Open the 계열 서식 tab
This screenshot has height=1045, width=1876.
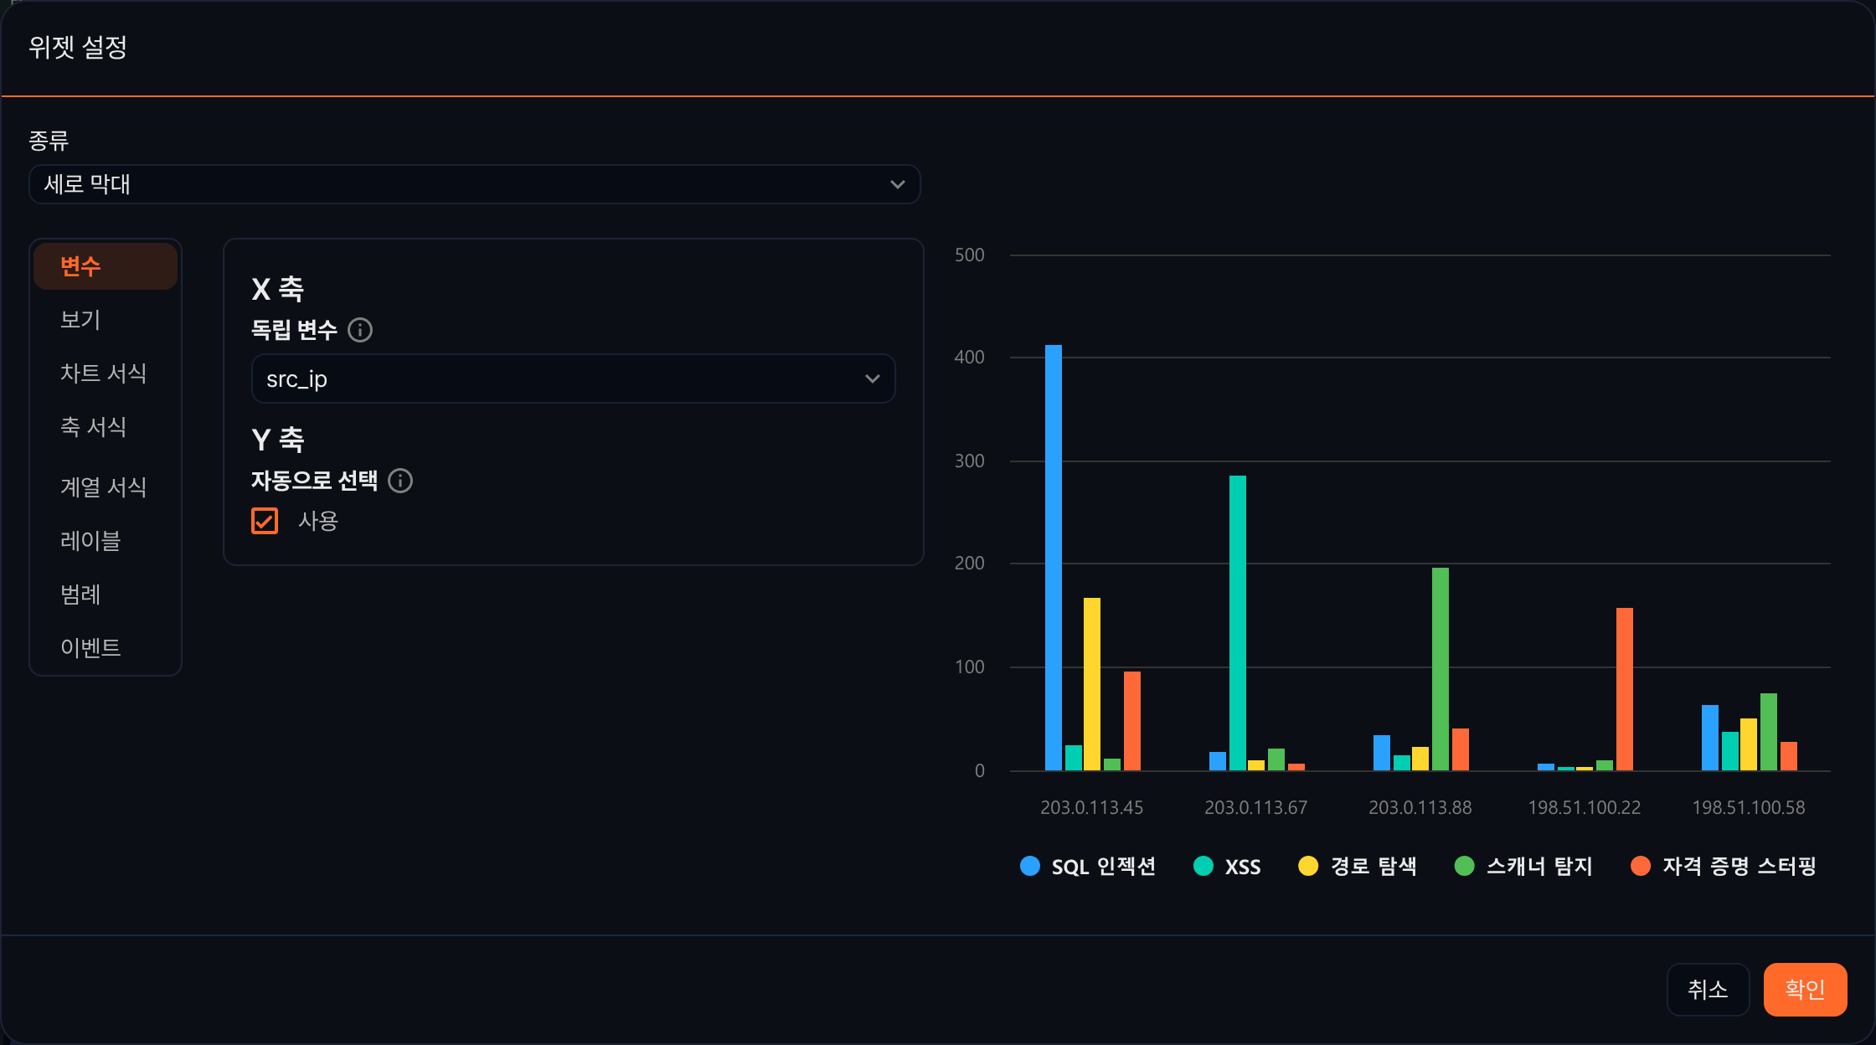(106, 487)
